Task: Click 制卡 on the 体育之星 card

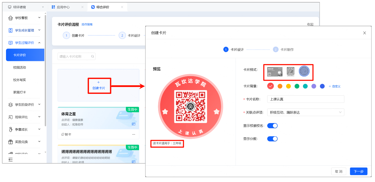Action: point(66,134)
